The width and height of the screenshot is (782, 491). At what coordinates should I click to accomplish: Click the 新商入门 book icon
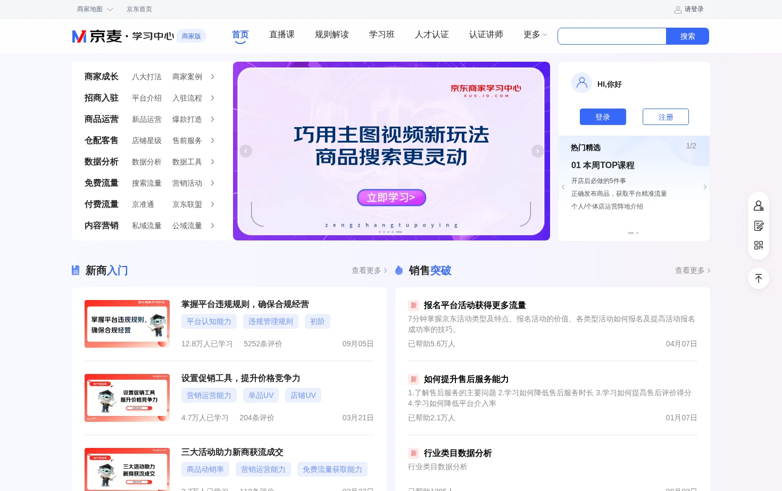pyautogui.click(x=76, y=270)
